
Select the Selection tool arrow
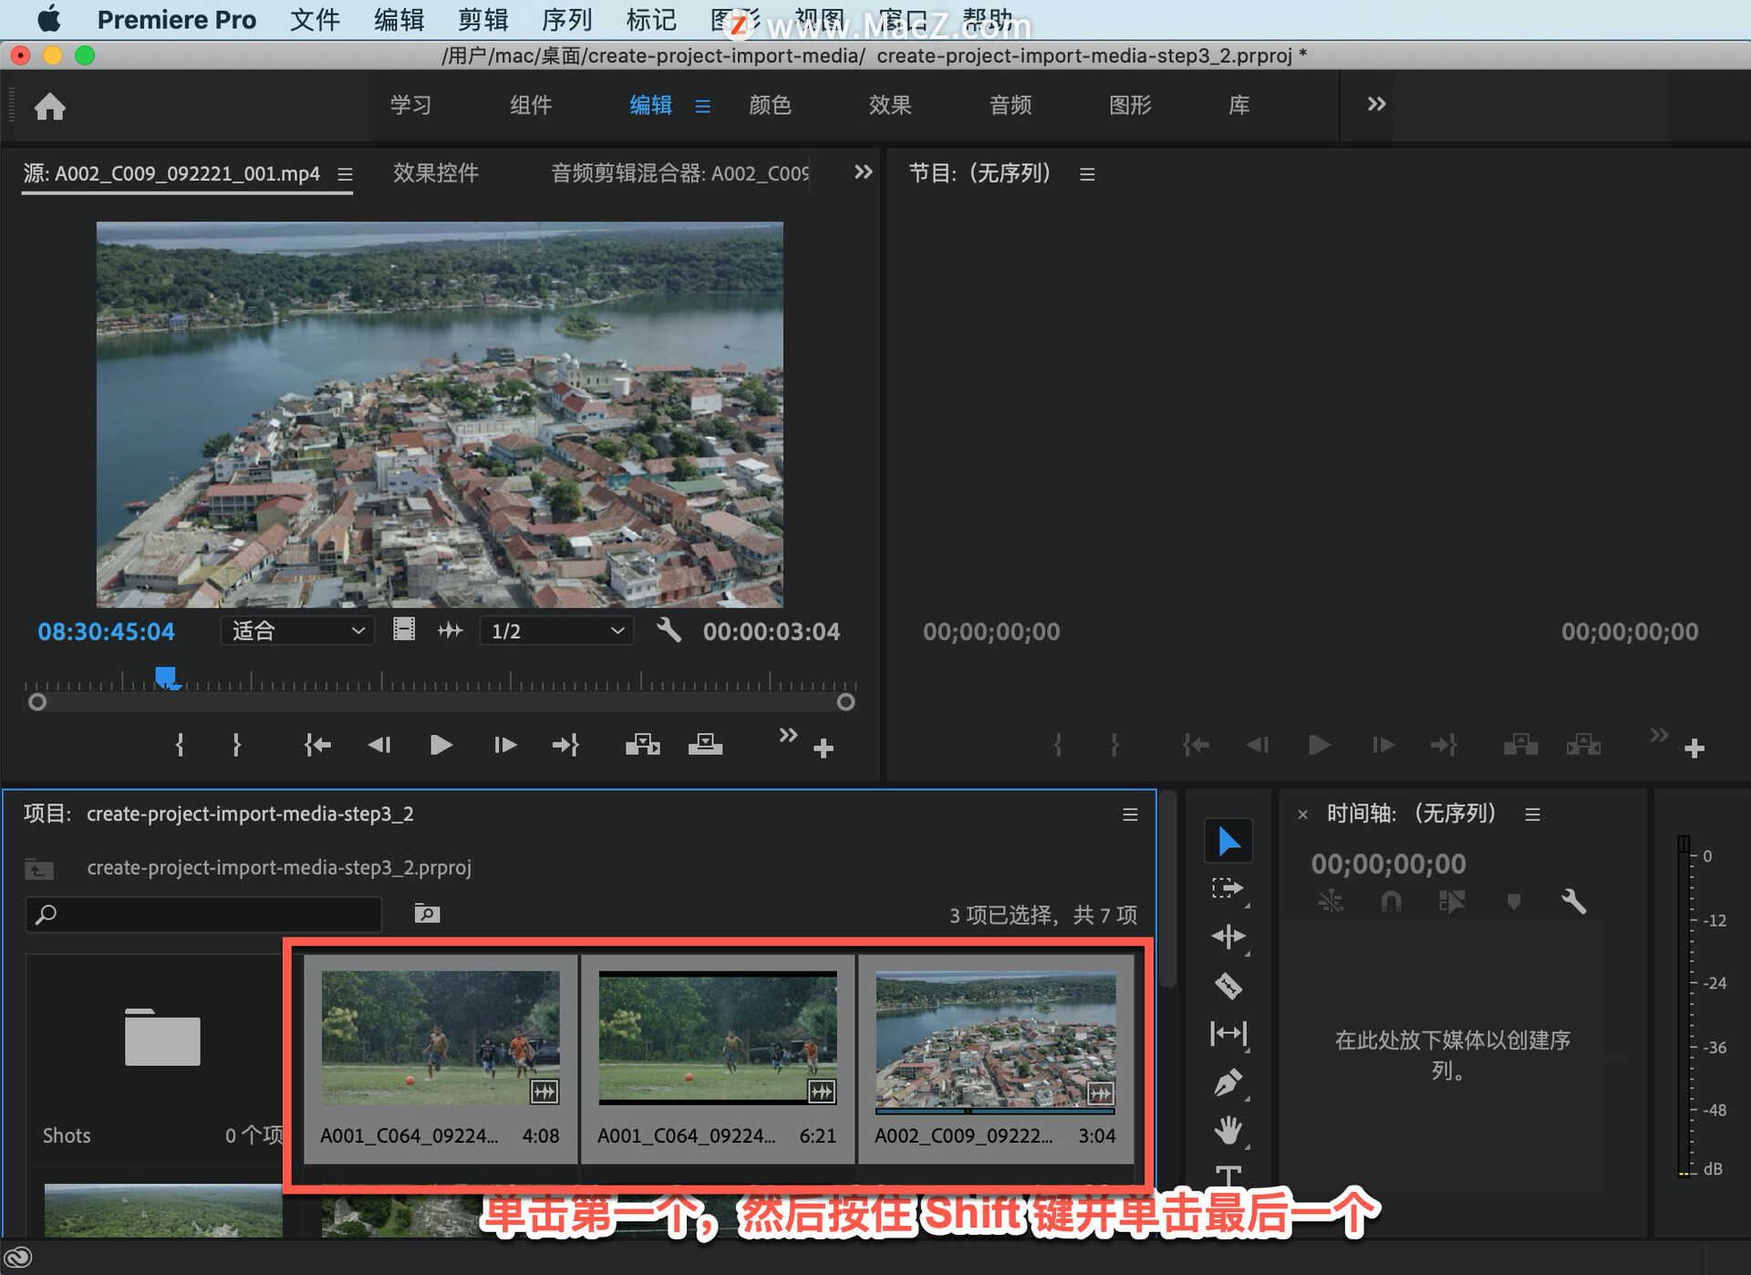(x=1228, y=841)
